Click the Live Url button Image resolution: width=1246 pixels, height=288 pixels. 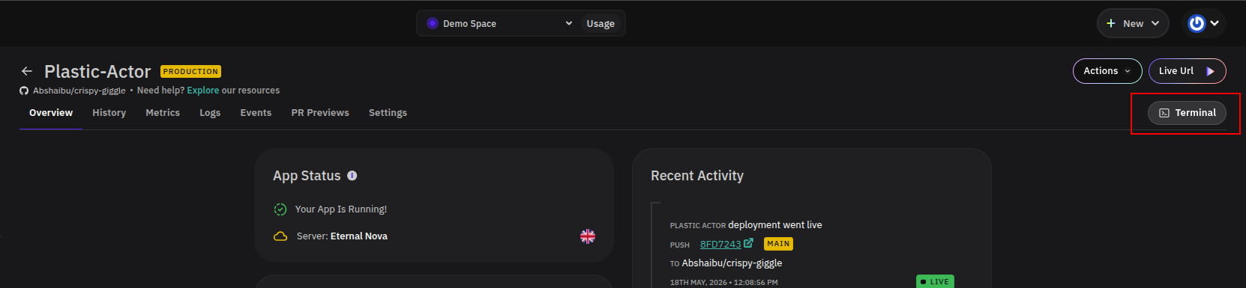pyautogui.click(x=1187, y=71)
